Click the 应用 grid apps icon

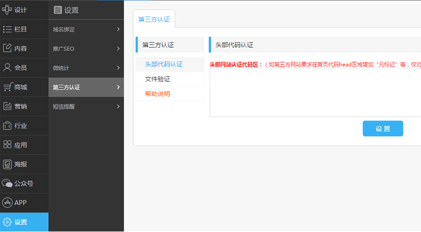point(7,144)
